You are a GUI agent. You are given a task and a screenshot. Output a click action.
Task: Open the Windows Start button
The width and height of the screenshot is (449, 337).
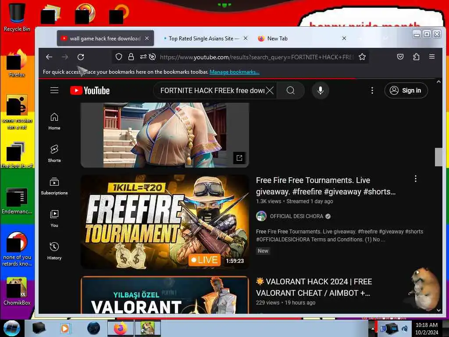click(12, 328)
